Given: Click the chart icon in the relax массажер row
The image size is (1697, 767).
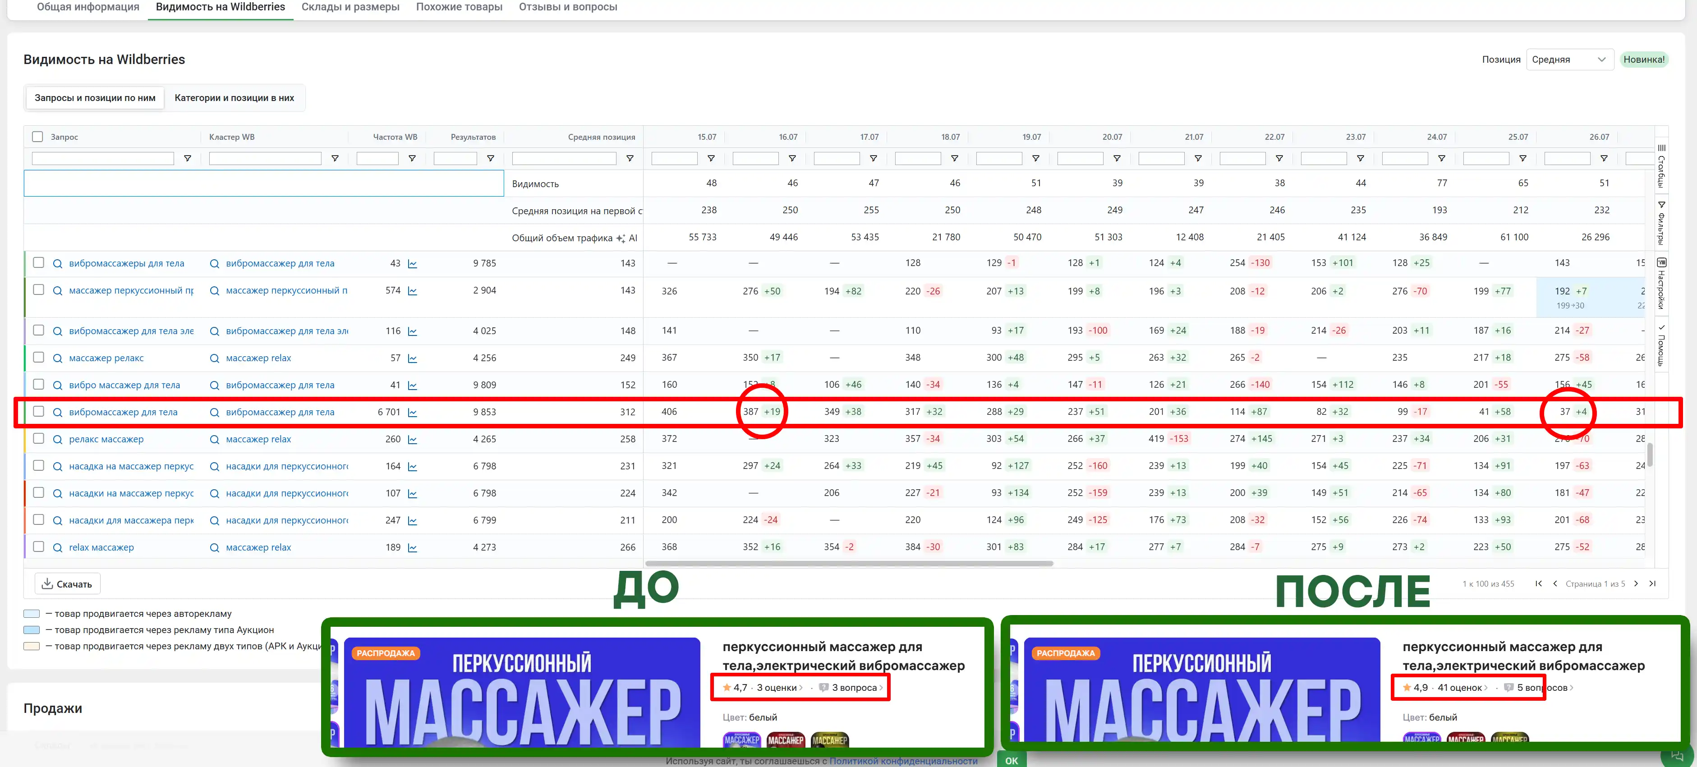Looking at the screenshot, I should click(412, 547).
